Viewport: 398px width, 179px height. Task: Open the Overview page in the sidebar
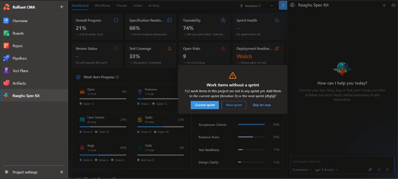click(34, 21)
